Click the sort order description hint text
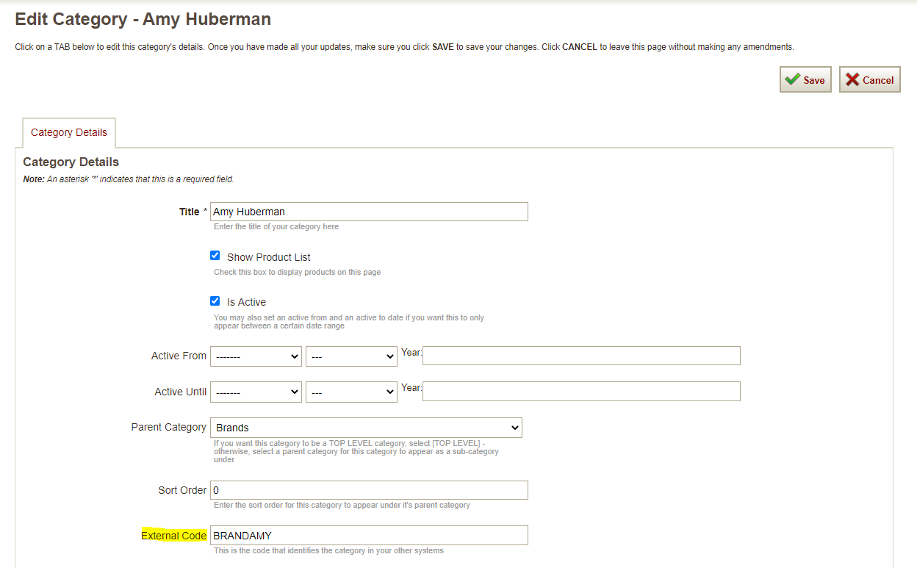The image size is (917, 568). click(x=342, y=506)
